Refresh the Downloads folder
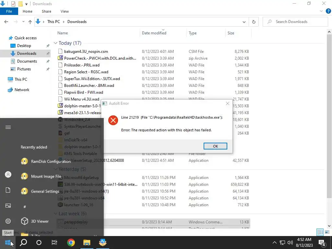The width and height of the screenshot is (332, 249). [254, 22]
